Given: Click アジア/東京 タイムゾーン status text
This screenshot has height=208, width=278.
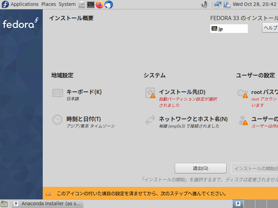Looking at the screenshot, I should point(91,126).
